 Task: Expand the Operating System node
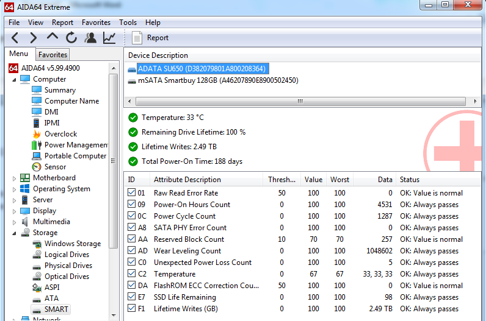coord(15,189)
